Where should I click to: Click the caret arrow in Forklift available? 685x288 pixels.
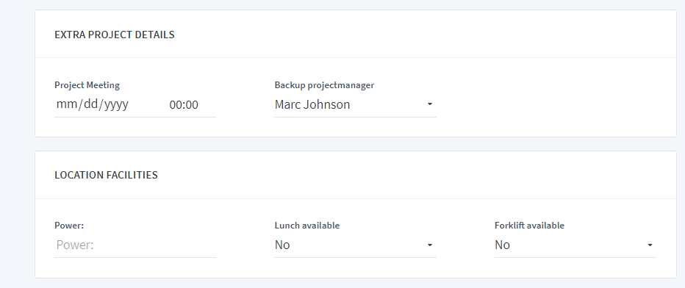(650, 245)
